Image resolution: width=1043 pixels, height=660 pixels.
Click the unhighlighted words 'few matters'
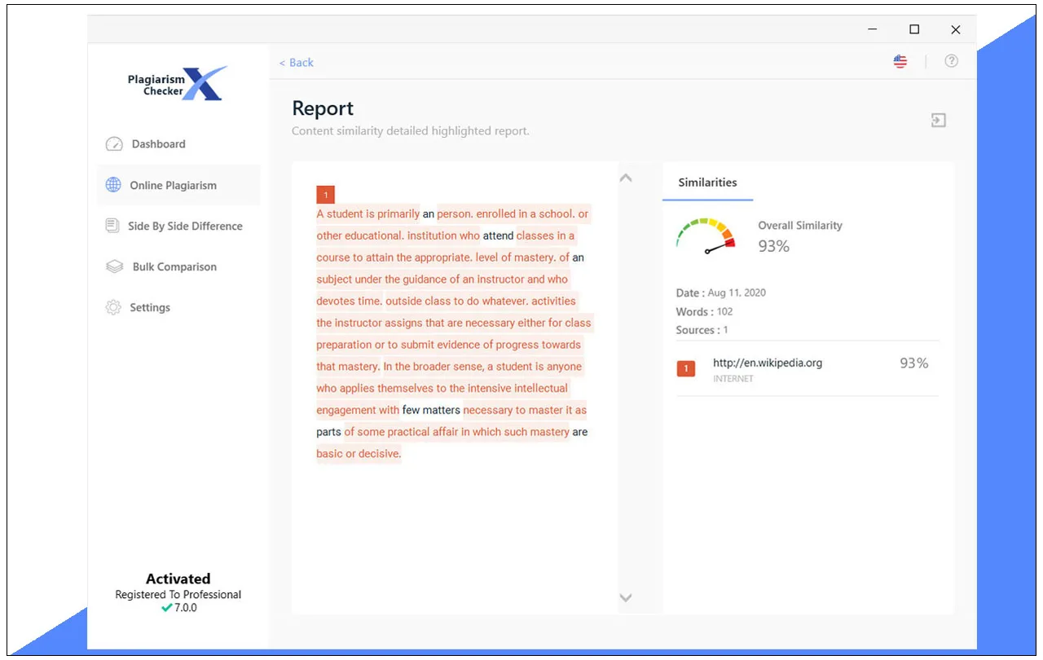click(431, 410)
